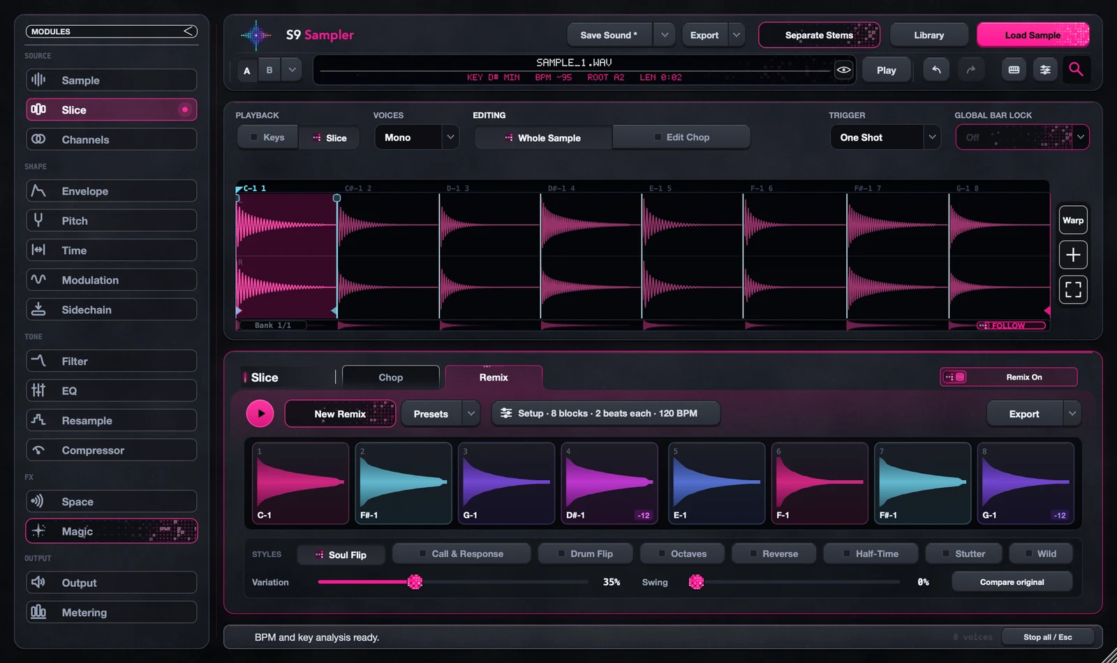Open the Metering module
1117x663 pixels.
112,612
